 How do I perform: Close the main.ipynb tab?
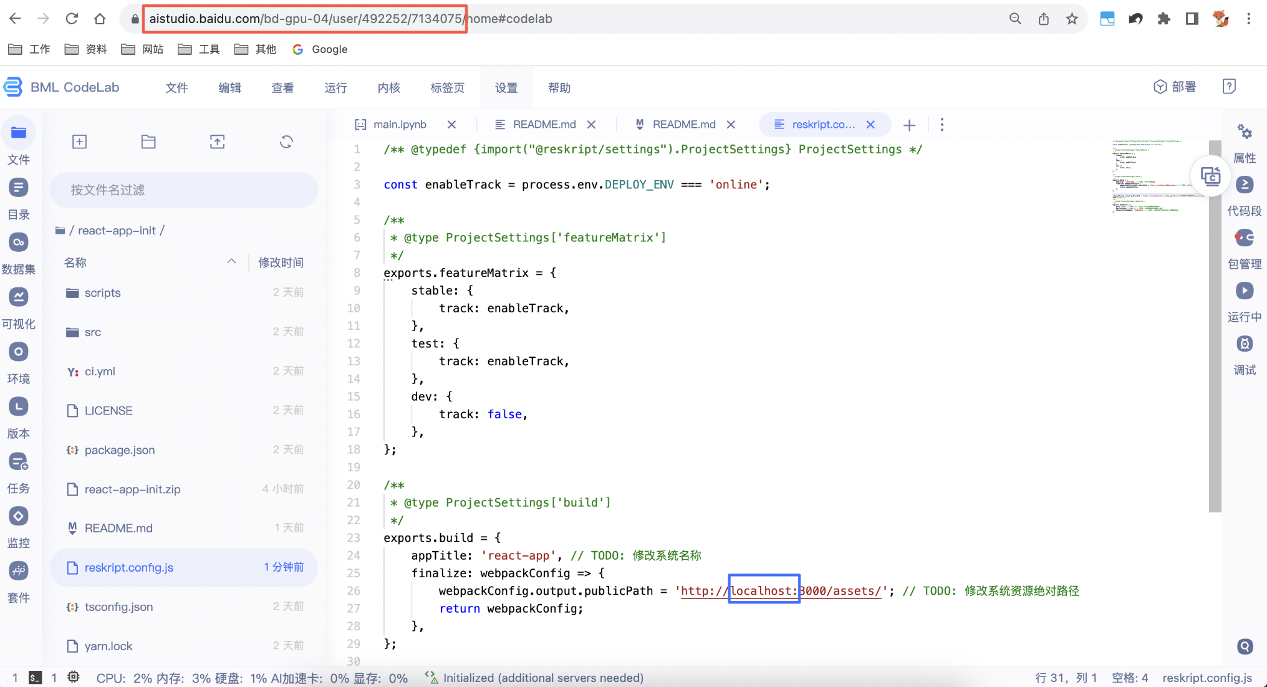click(451, 125)
